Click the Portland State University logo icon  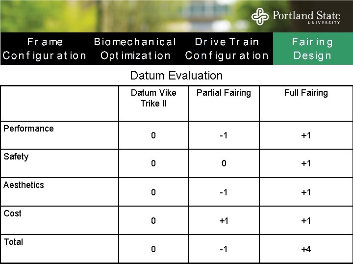tap(261, 16)
